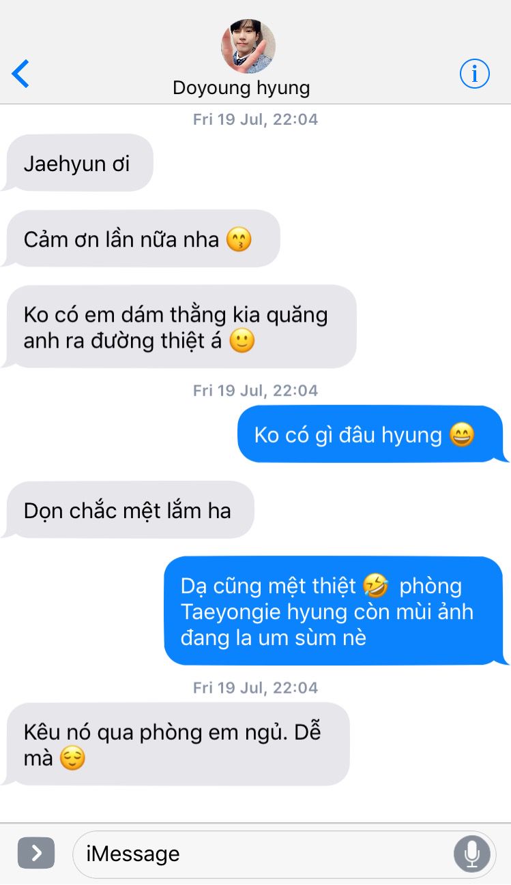Tap the 'Jaehyun ơi' message bubble
Viewport: 511px width, 885px height.
pyautogui.click(x=78, y=163)
